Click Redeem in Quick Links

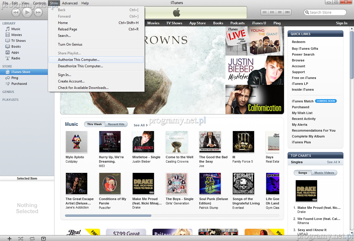298,42
